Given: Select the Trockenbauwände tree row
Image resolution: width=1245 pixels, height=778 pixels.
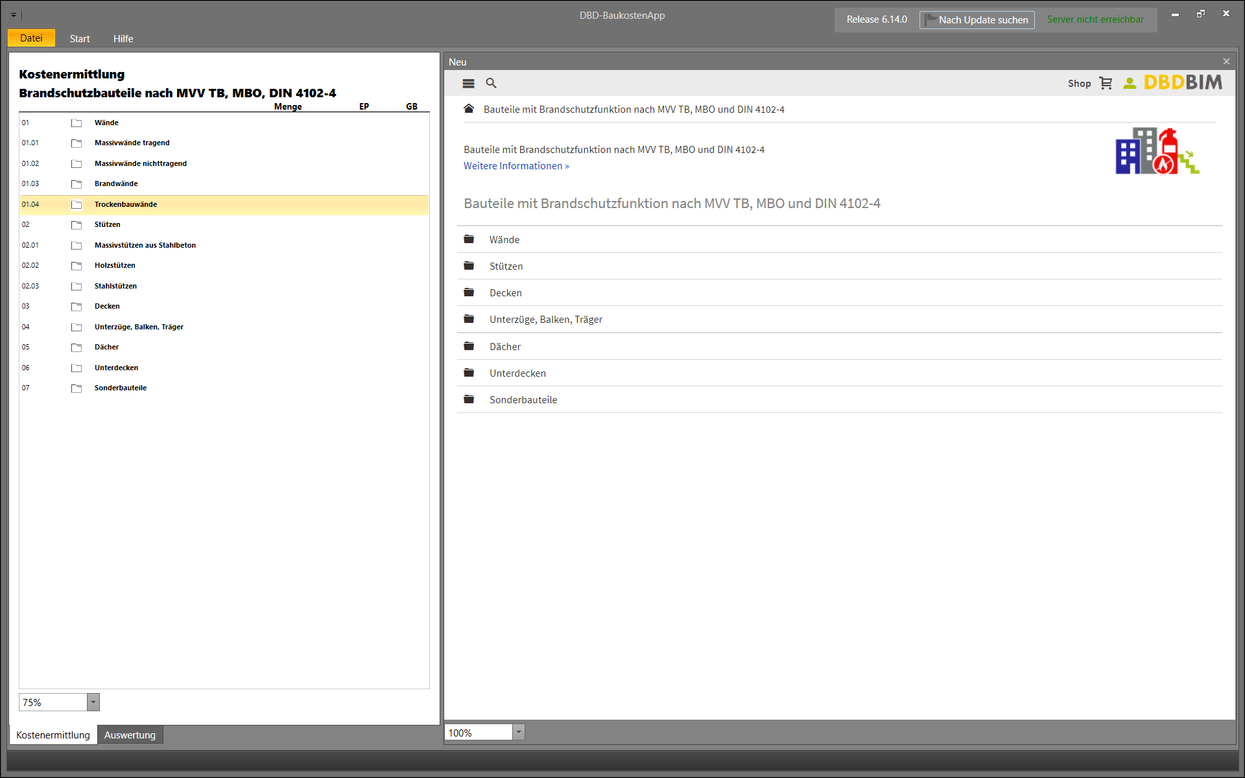Looking at the screenshot, I should (x=224, y=205).
